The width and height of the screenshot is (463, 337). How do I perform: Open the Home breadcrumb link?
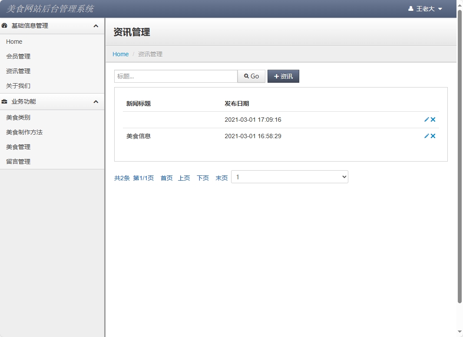(x=120, y=54)
